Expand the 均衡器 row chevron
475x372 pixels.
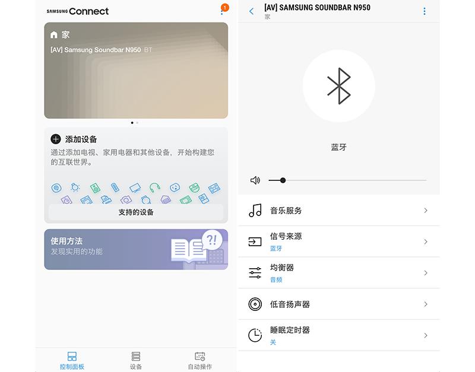[426, 273]
